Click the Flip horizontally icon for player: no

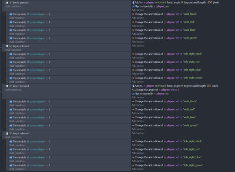[x=133, y=94]
